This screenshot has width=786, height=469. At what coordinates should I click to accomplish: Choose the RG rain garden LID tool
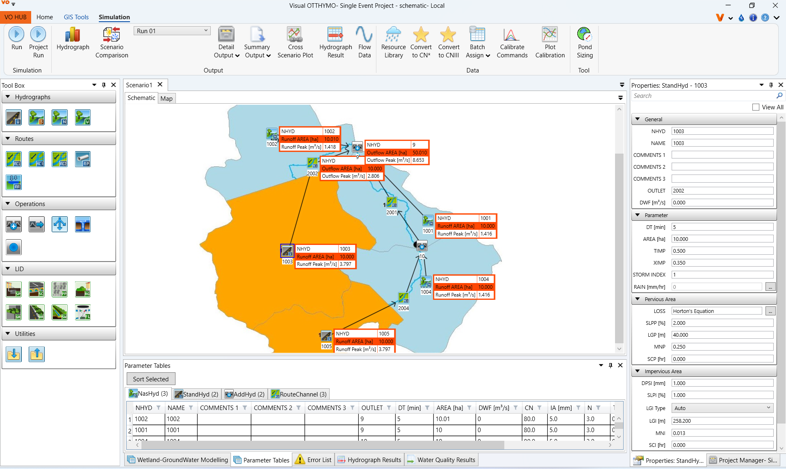pos(82,290)
